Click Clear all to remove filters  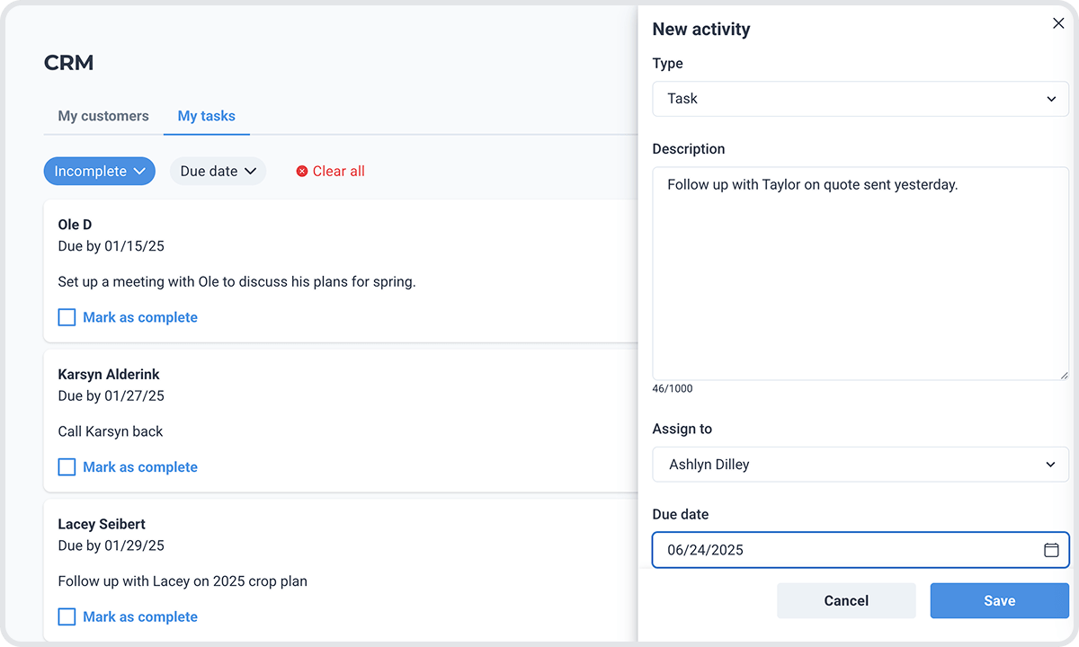tap(339, 171)
